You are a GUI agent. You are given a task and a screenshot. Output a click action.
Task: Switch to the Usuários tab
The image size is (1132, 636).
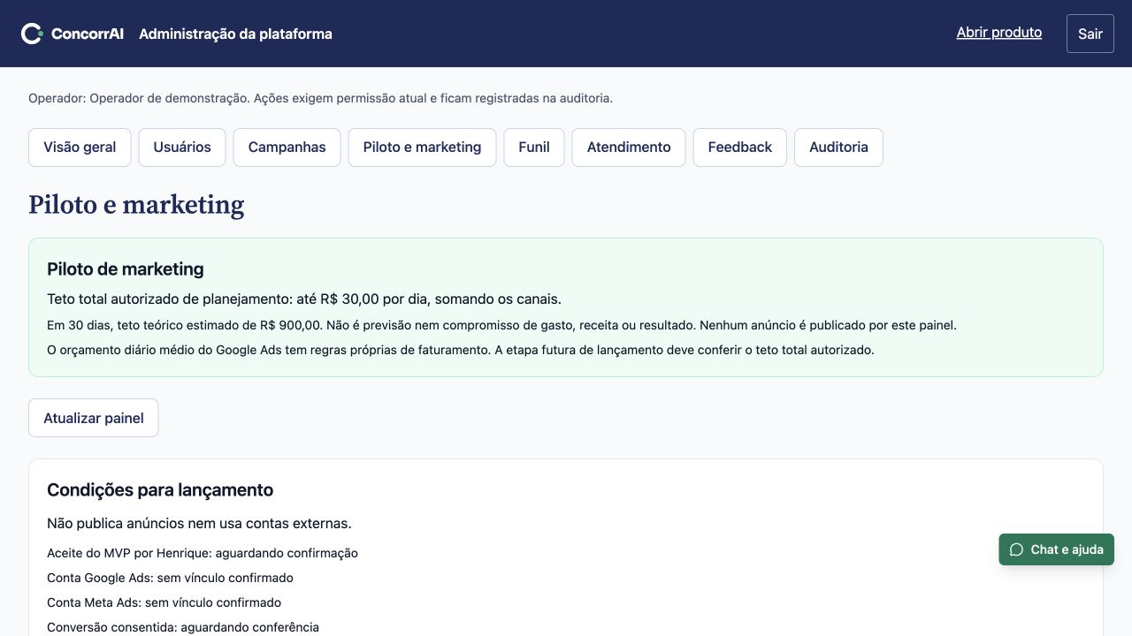pyautogui.click(x=182, y=148)
